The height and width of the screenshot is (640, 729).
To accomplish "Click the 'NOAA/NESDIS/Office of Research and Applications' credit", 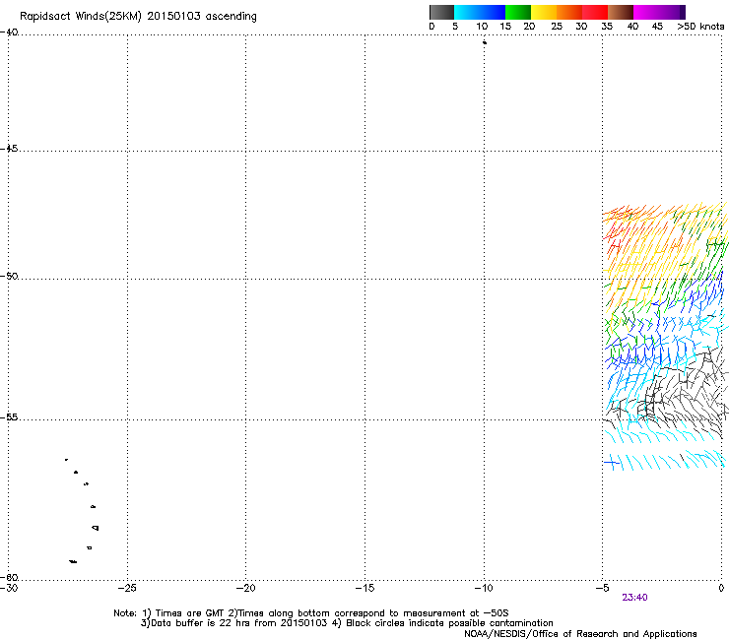I will [x=580, y=634].
